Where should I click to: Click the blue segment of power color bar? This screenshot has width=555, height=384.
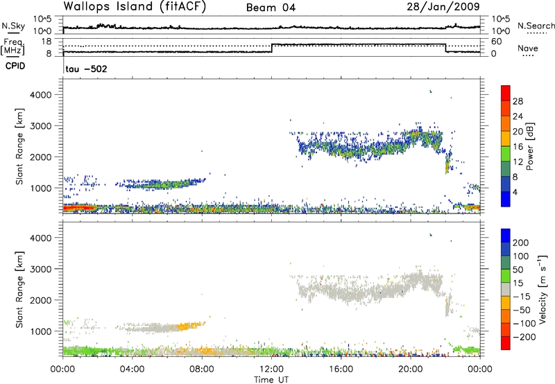click(x=506, y=199)
